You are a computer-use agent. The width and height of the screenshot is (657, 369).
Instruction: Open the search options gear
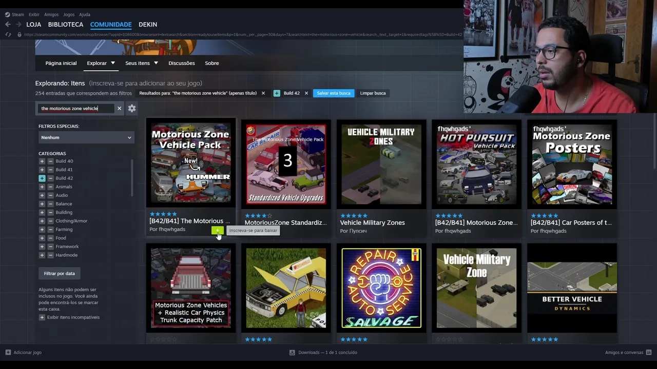[x=132, y=108]
